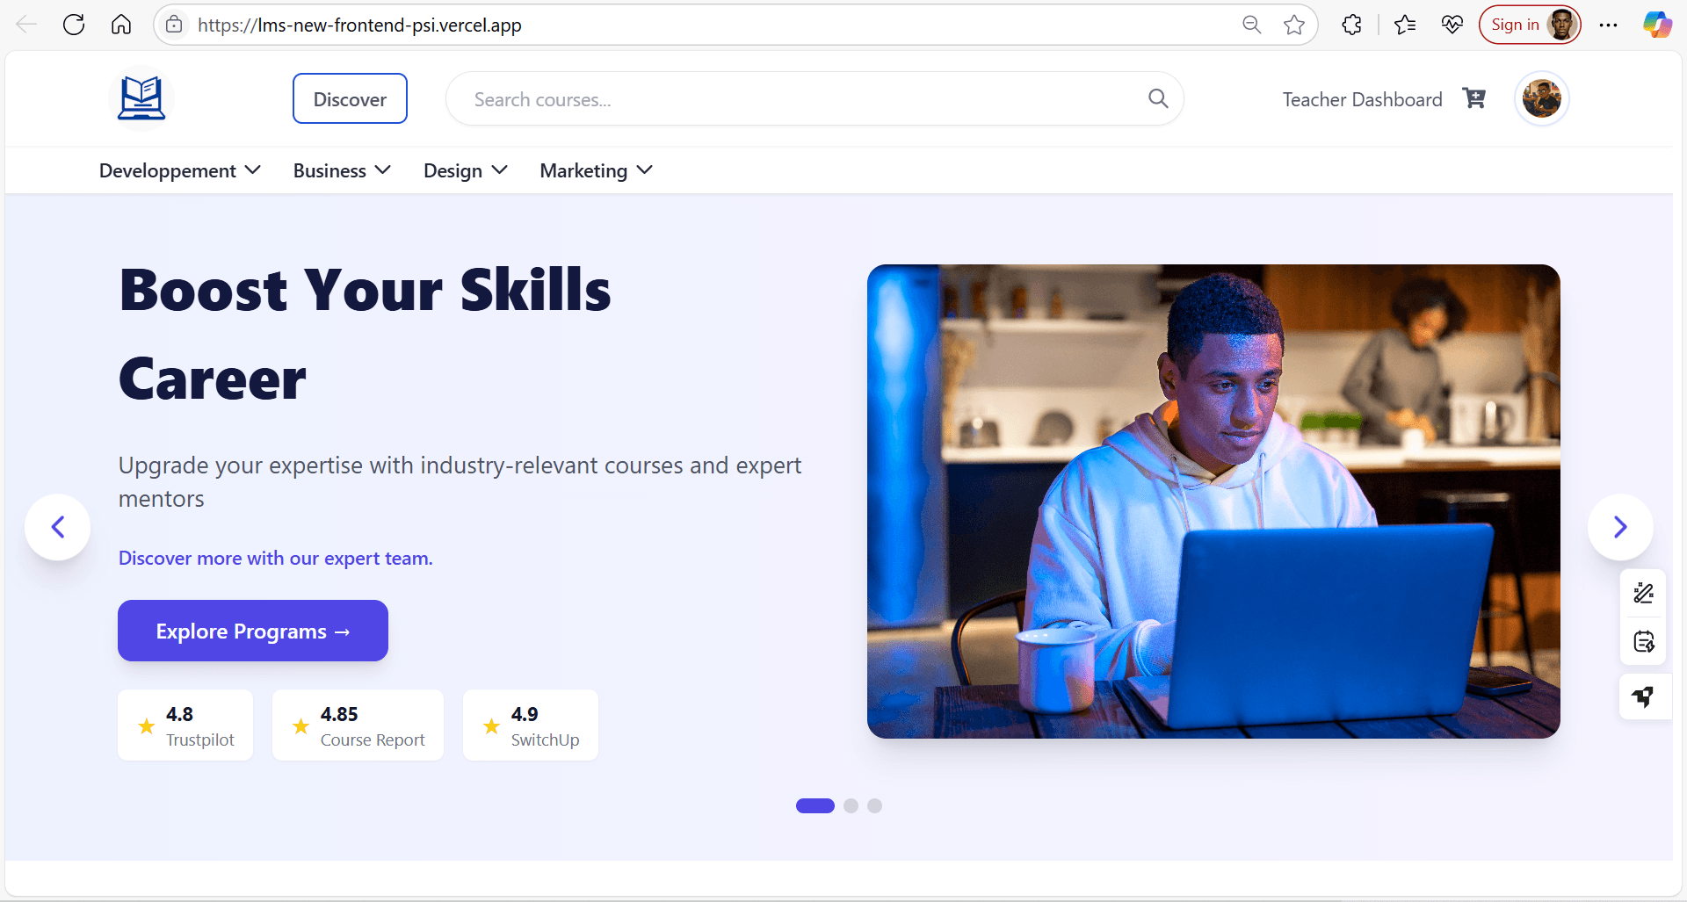Go to next carousel slide

click(x=1620, y=527)
